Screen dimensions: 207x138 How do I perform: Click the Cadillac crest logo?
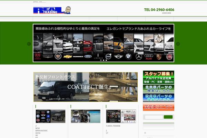click(58, 56)
